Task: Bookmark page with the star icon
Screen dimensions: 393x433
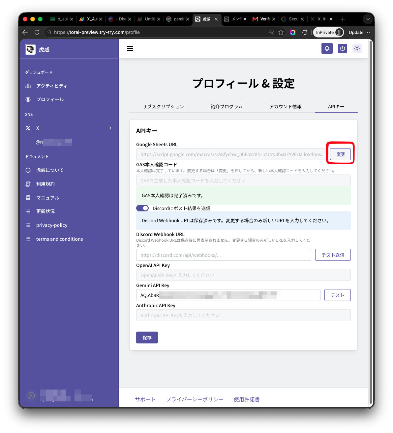Action: pos(281,32)
